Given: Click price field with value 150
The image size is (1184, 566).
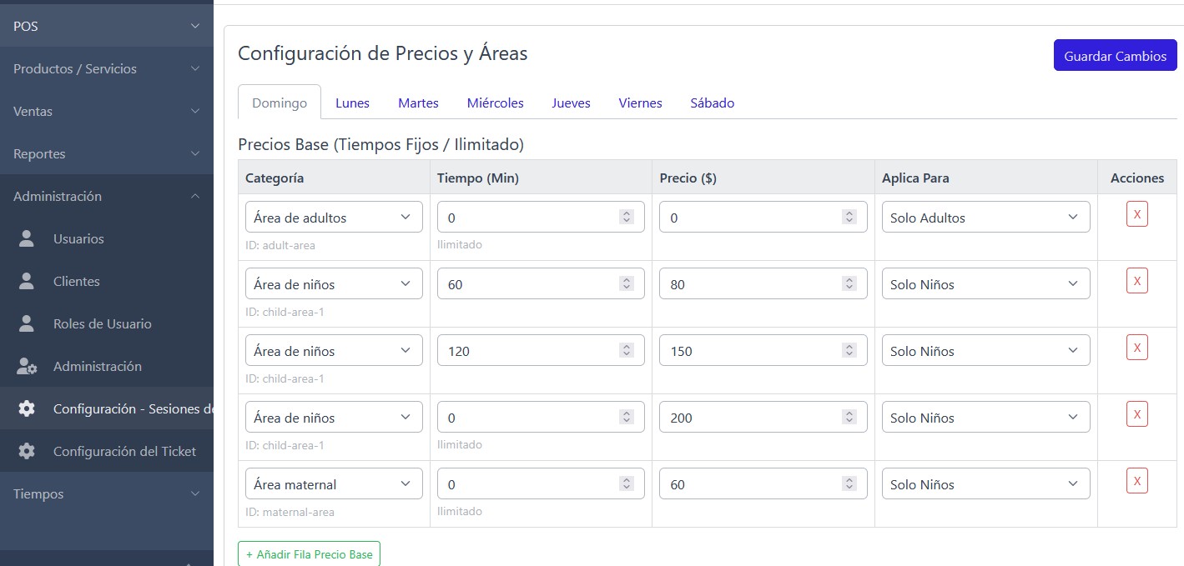Looking at the screenshot, I should pos(763,350).
